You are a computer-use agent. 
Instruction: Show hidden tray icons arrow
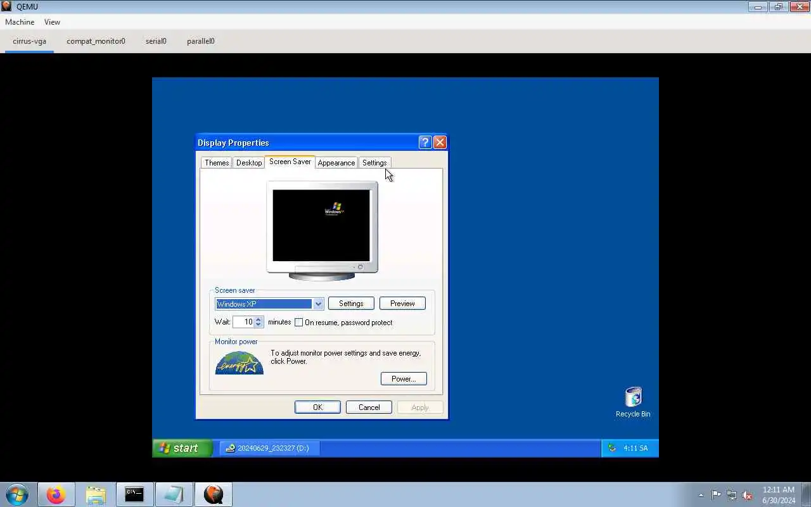click(701, 495)
